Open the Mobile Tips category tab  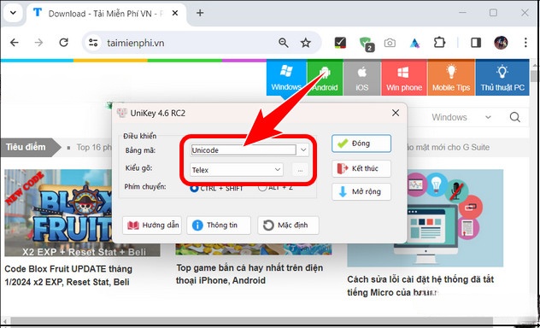[451, 78]
